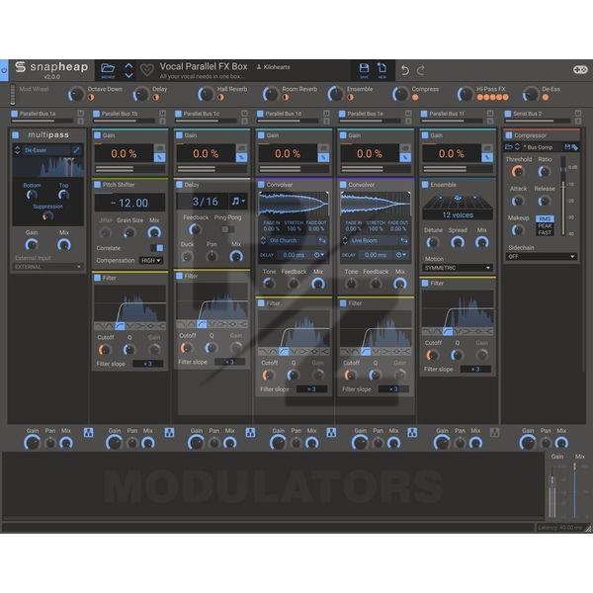The image size is (593, 593).
Task: Open the Delay note-sync dropdown
Action: (x=238, y=202)
